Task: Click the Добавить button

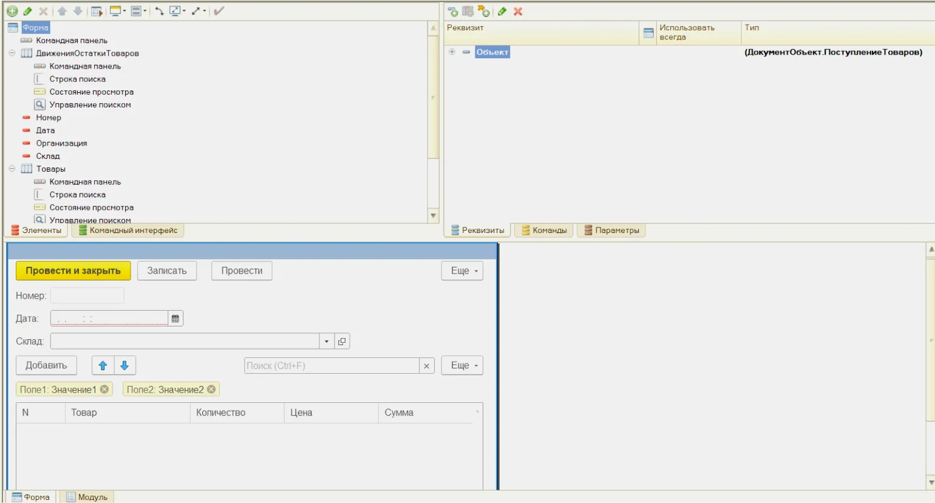Action: click(46, 365)
